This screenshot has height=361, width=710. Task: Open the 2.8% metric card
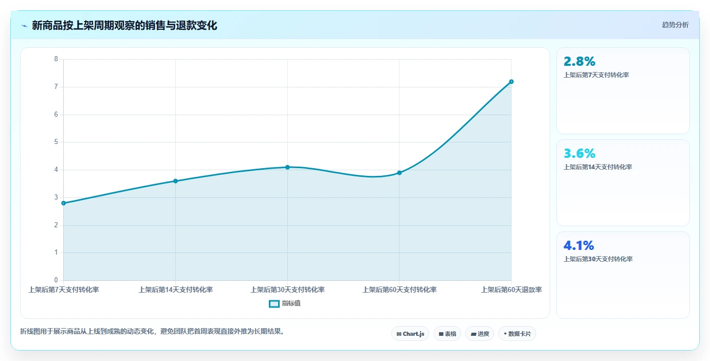tap(623, 91)
